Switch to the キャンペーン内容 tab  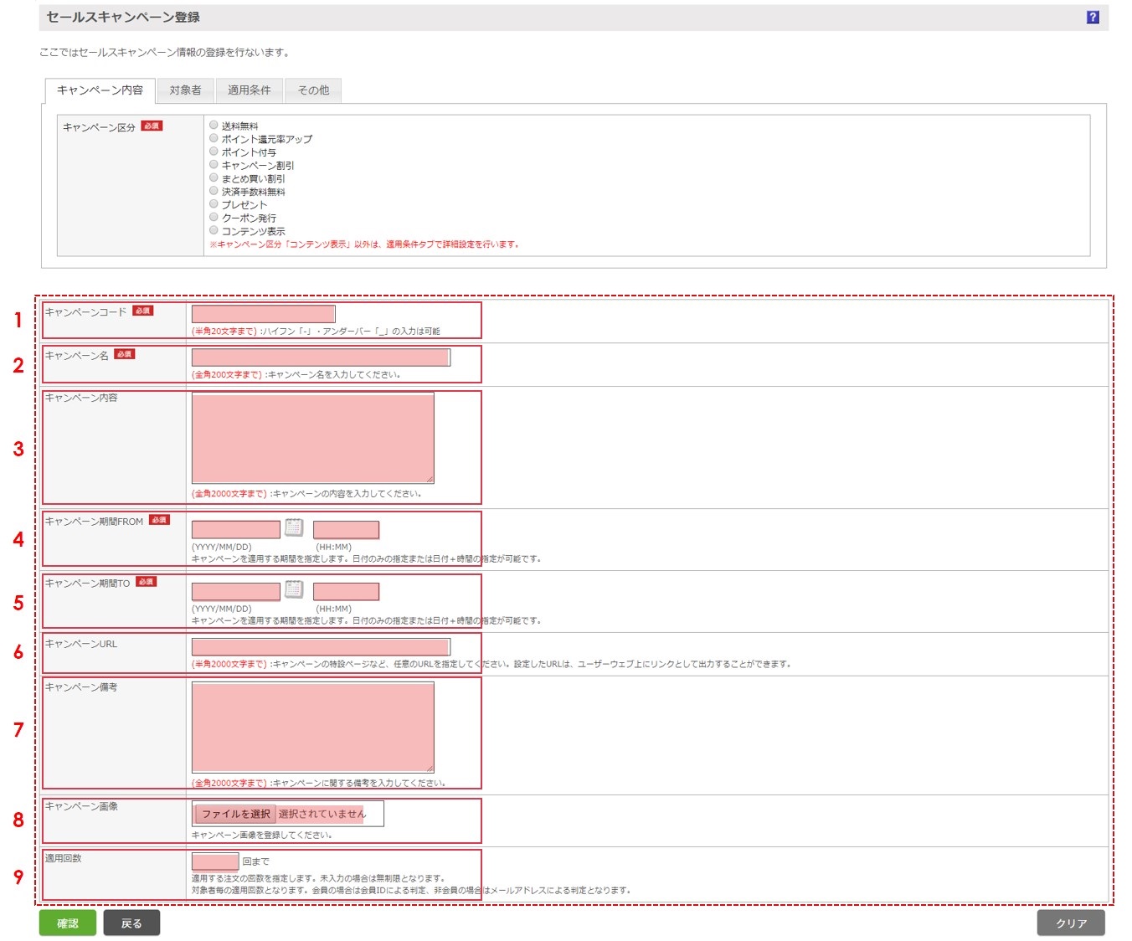(100, 90)
